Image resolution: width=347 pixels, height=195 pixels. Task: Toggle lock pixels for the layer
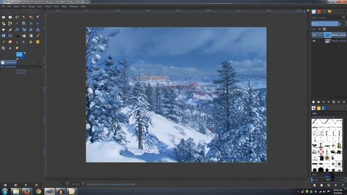[319, 29]
